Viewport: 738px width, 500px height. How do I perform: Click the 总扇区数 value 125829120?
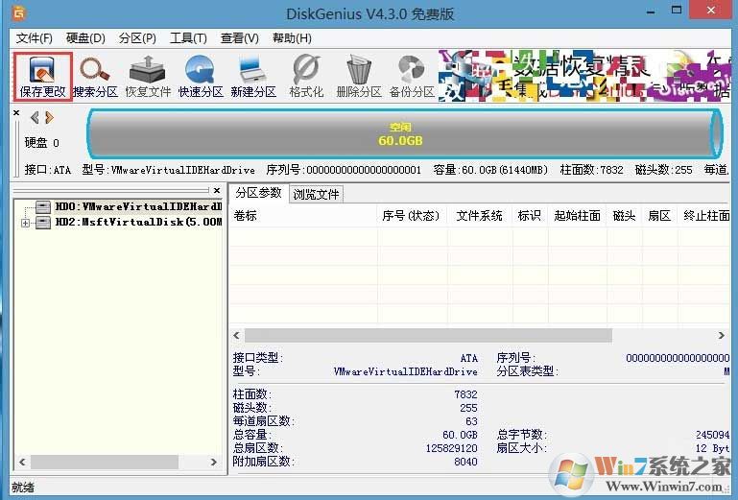click(x=451, y=448)
